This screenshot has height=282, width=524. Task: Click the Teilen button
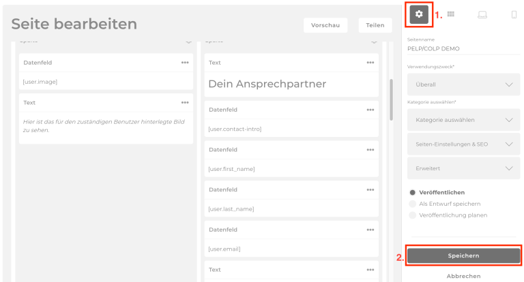click(375, 25)
